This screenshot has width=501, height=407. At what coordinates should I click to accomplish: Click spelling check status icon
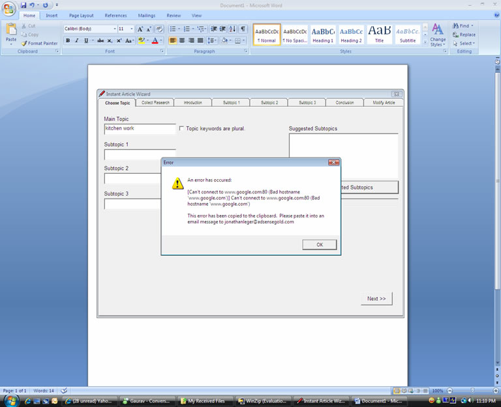[64, 391]
